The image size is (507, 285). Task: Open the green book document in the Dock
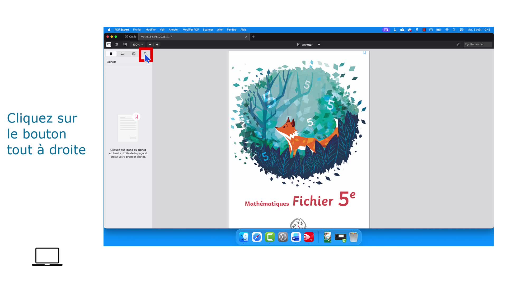(x=327, y=237)
